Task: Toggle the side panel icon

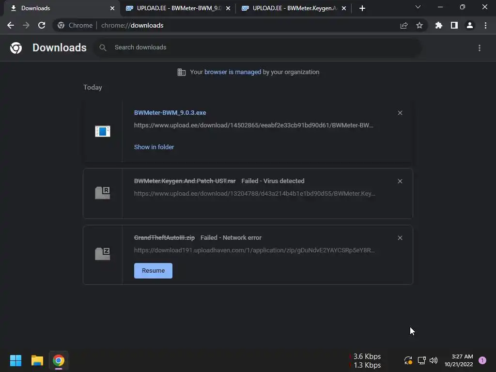Action: click(454, 25)
